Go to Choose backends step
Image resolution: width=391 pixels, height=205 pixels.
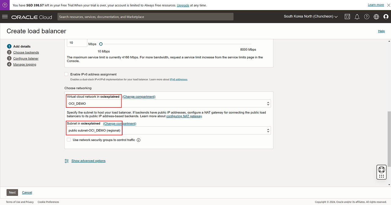point(26,52)
